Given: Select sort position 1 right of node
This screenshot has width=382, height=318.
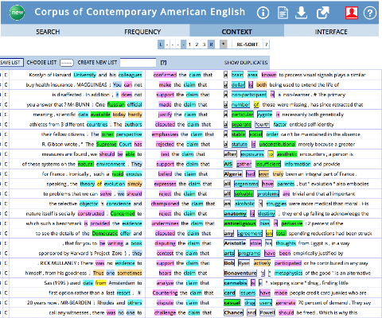Looking at the screenshot, I should pos(189,45).
